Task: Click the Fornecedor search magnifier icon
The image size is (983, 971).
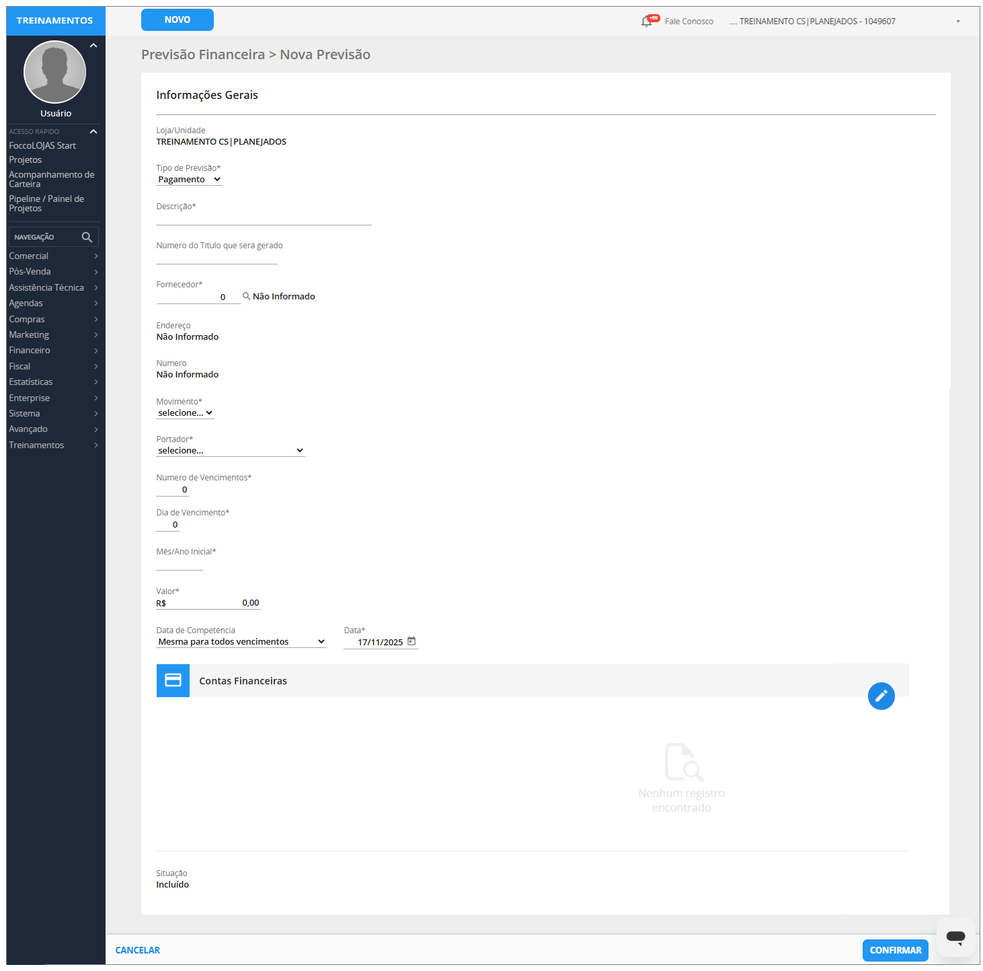Action: click(x=246, y=296)
